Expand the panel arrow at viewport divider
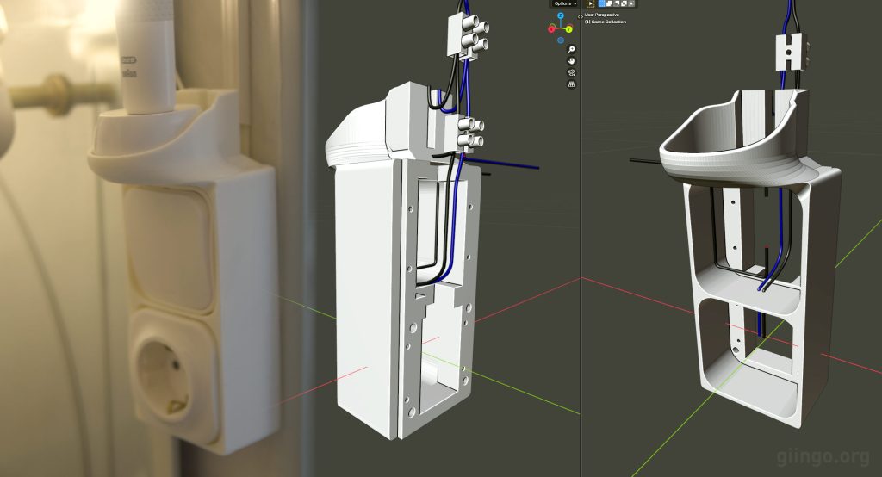The image size is (882, 477). click(x=579, y=15)
